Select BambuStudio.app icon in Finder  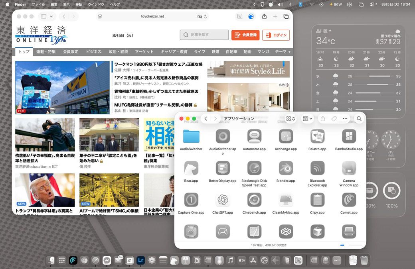(x=349, y=136)
